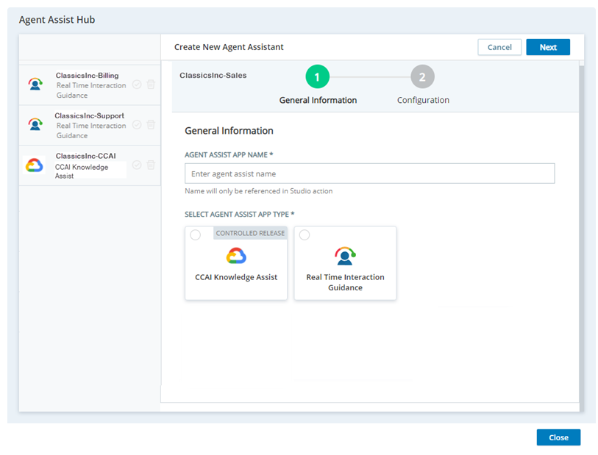Image resolution: width=598 pixels, height=455 pixels.
Task: Open the ClassicsInc-CCAI assistant entry
Action: (90, 166)
